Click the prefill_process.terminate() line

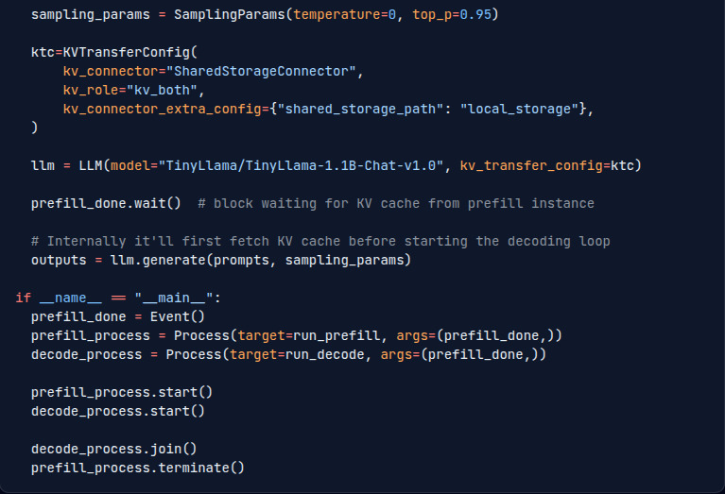[x=137, y=468]
